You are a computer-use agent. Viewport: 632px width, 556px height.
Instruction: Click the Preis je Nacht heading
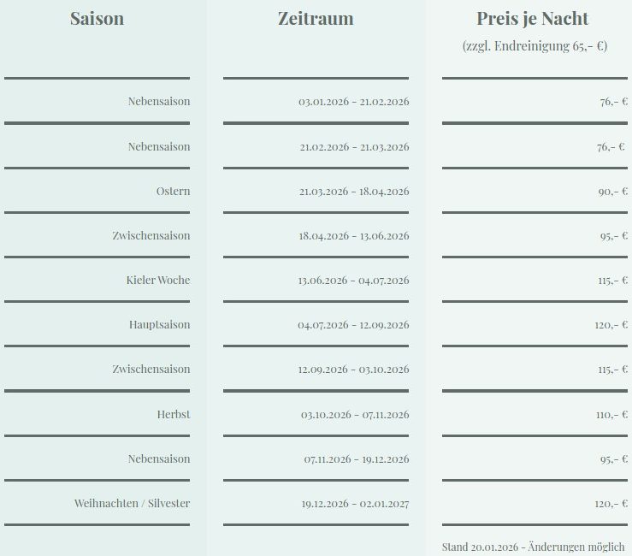pyautogui.click(x=533, y=19)
